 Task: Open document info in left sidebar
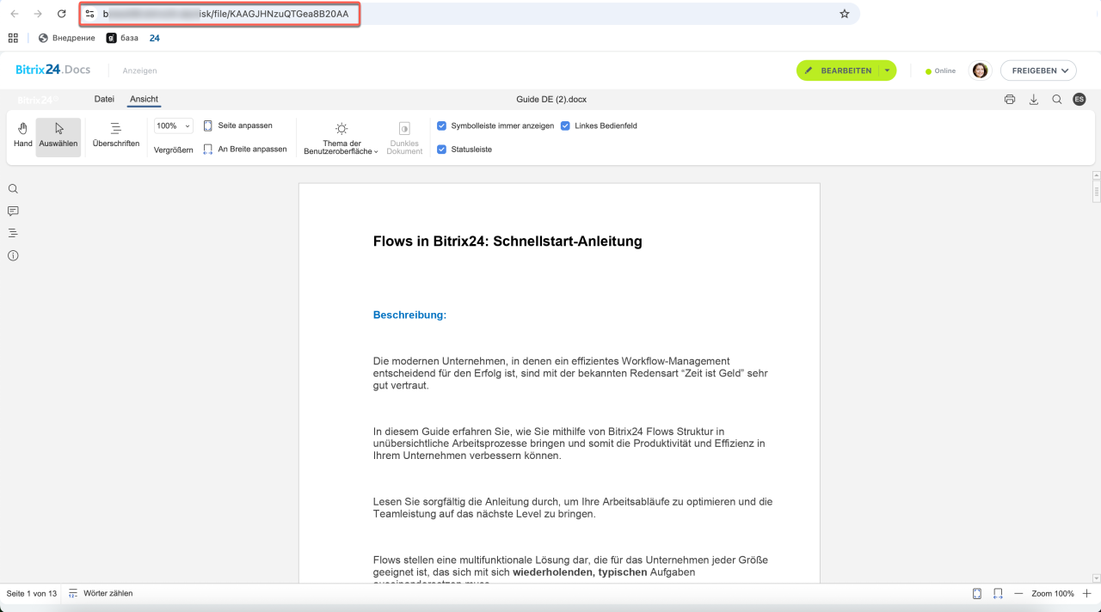(13, 255)
